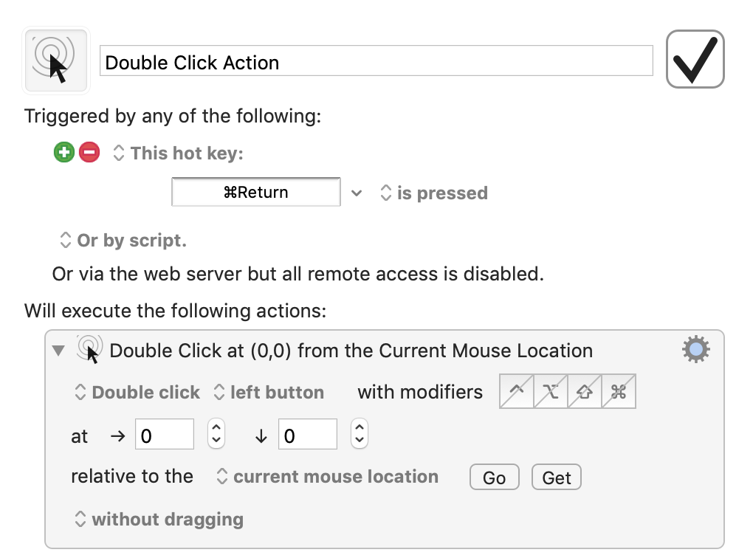This screenshot has height=558, width=753.
Task: Open the 'current mouse location' dropdown
Action: (x=327, y=477)
